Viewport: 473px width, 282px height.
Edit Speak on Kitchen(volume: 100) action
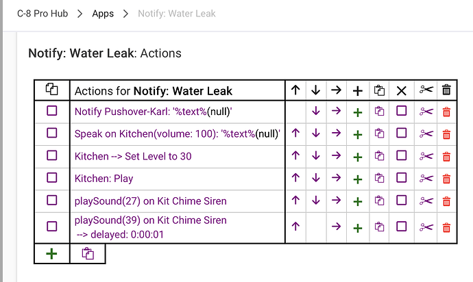pos(177,133)
